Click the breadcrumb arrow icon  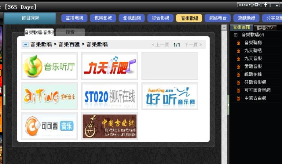coord(25,45)
